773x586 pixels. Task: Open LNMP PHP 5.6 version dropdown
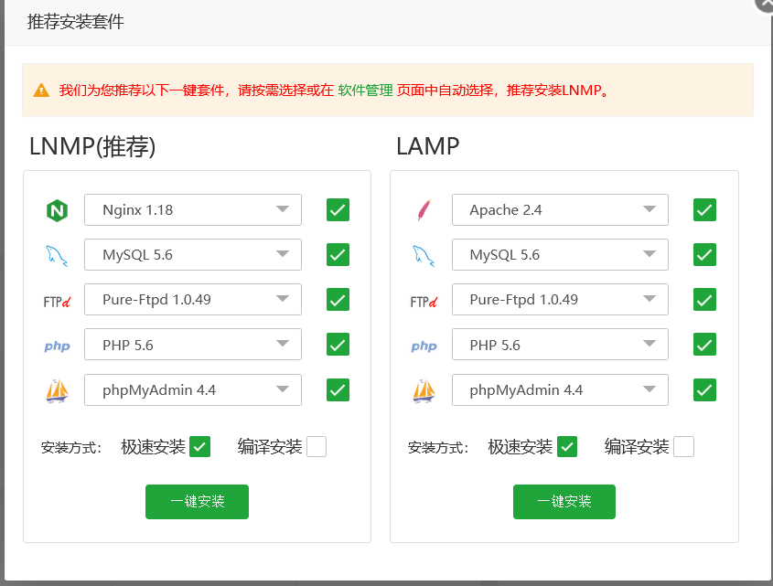(193, 345)
